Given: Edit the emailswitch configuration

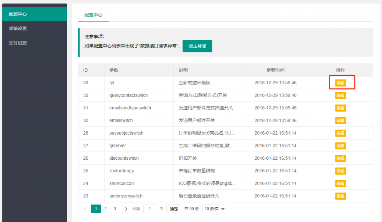Looking at the screenshot, I should point(340,121).
